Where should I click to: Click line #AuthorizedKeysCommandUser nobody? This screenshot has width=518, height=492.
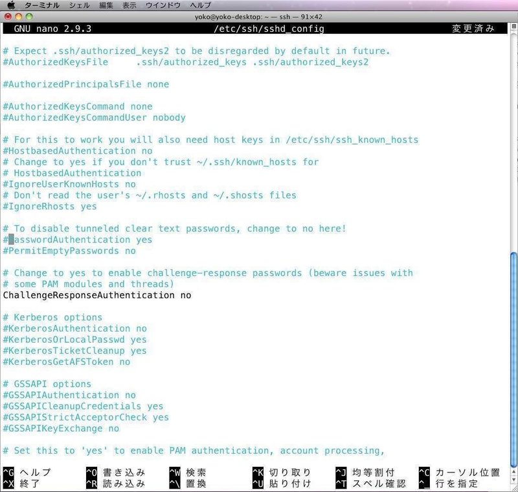coord(94,118)
